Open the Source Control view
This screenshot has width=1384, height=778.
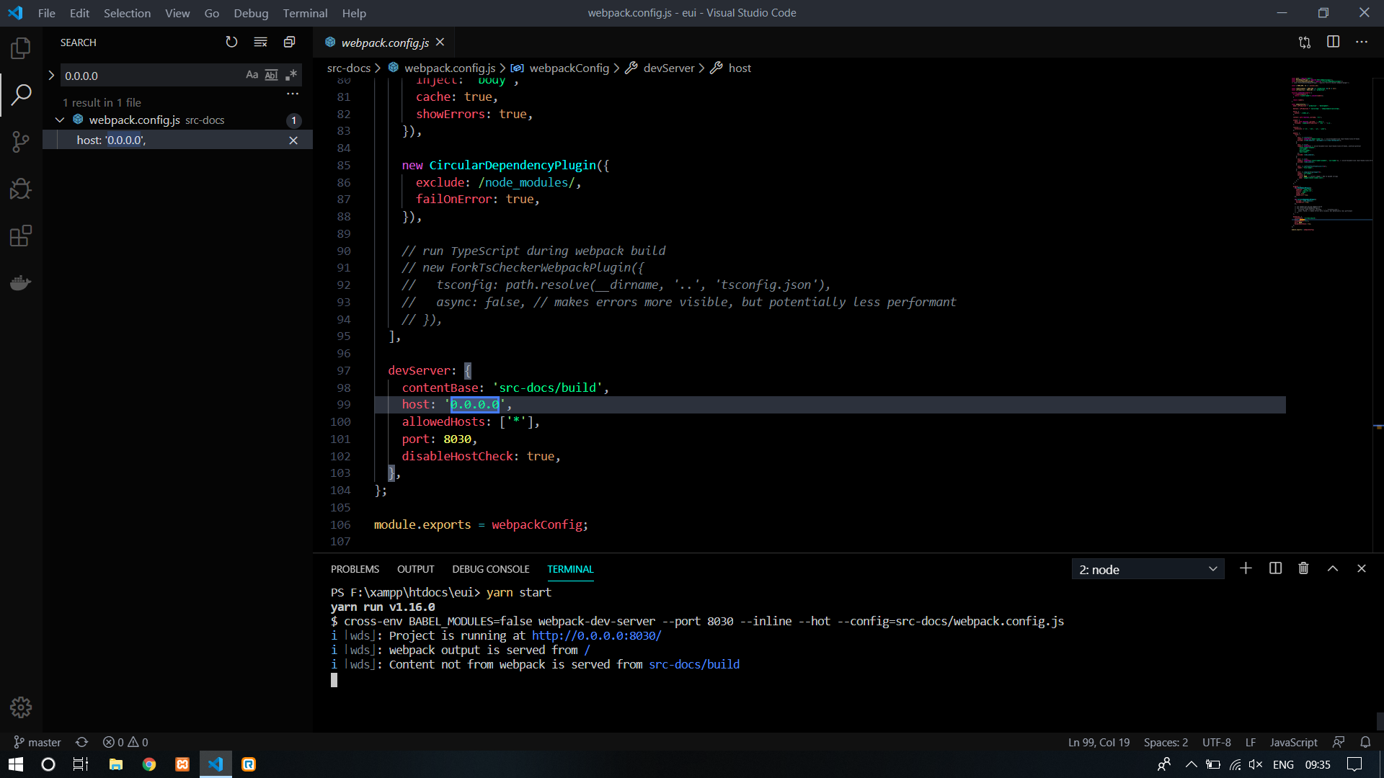[x=21, y=141]
